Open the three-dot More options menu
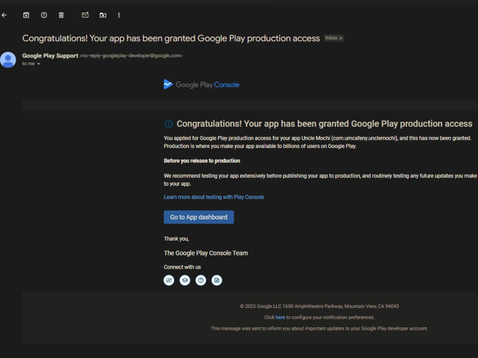Image resolution: width=478 pixels, height=358 pixels. 119,15
